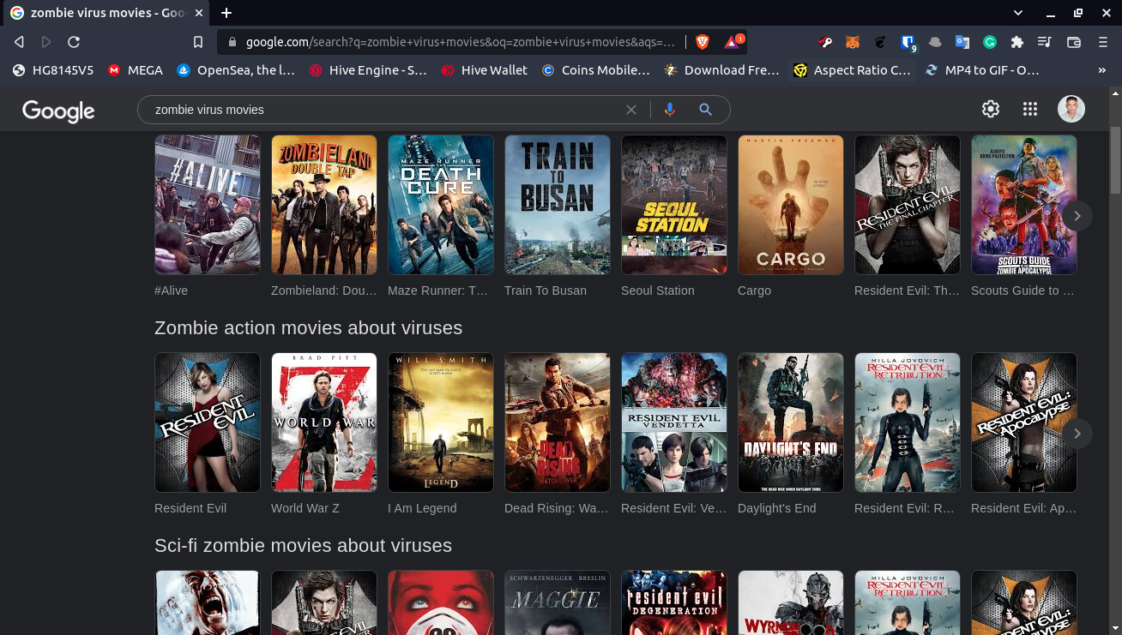
Task: Click the Cargo title link
Action: pos(754,291)
